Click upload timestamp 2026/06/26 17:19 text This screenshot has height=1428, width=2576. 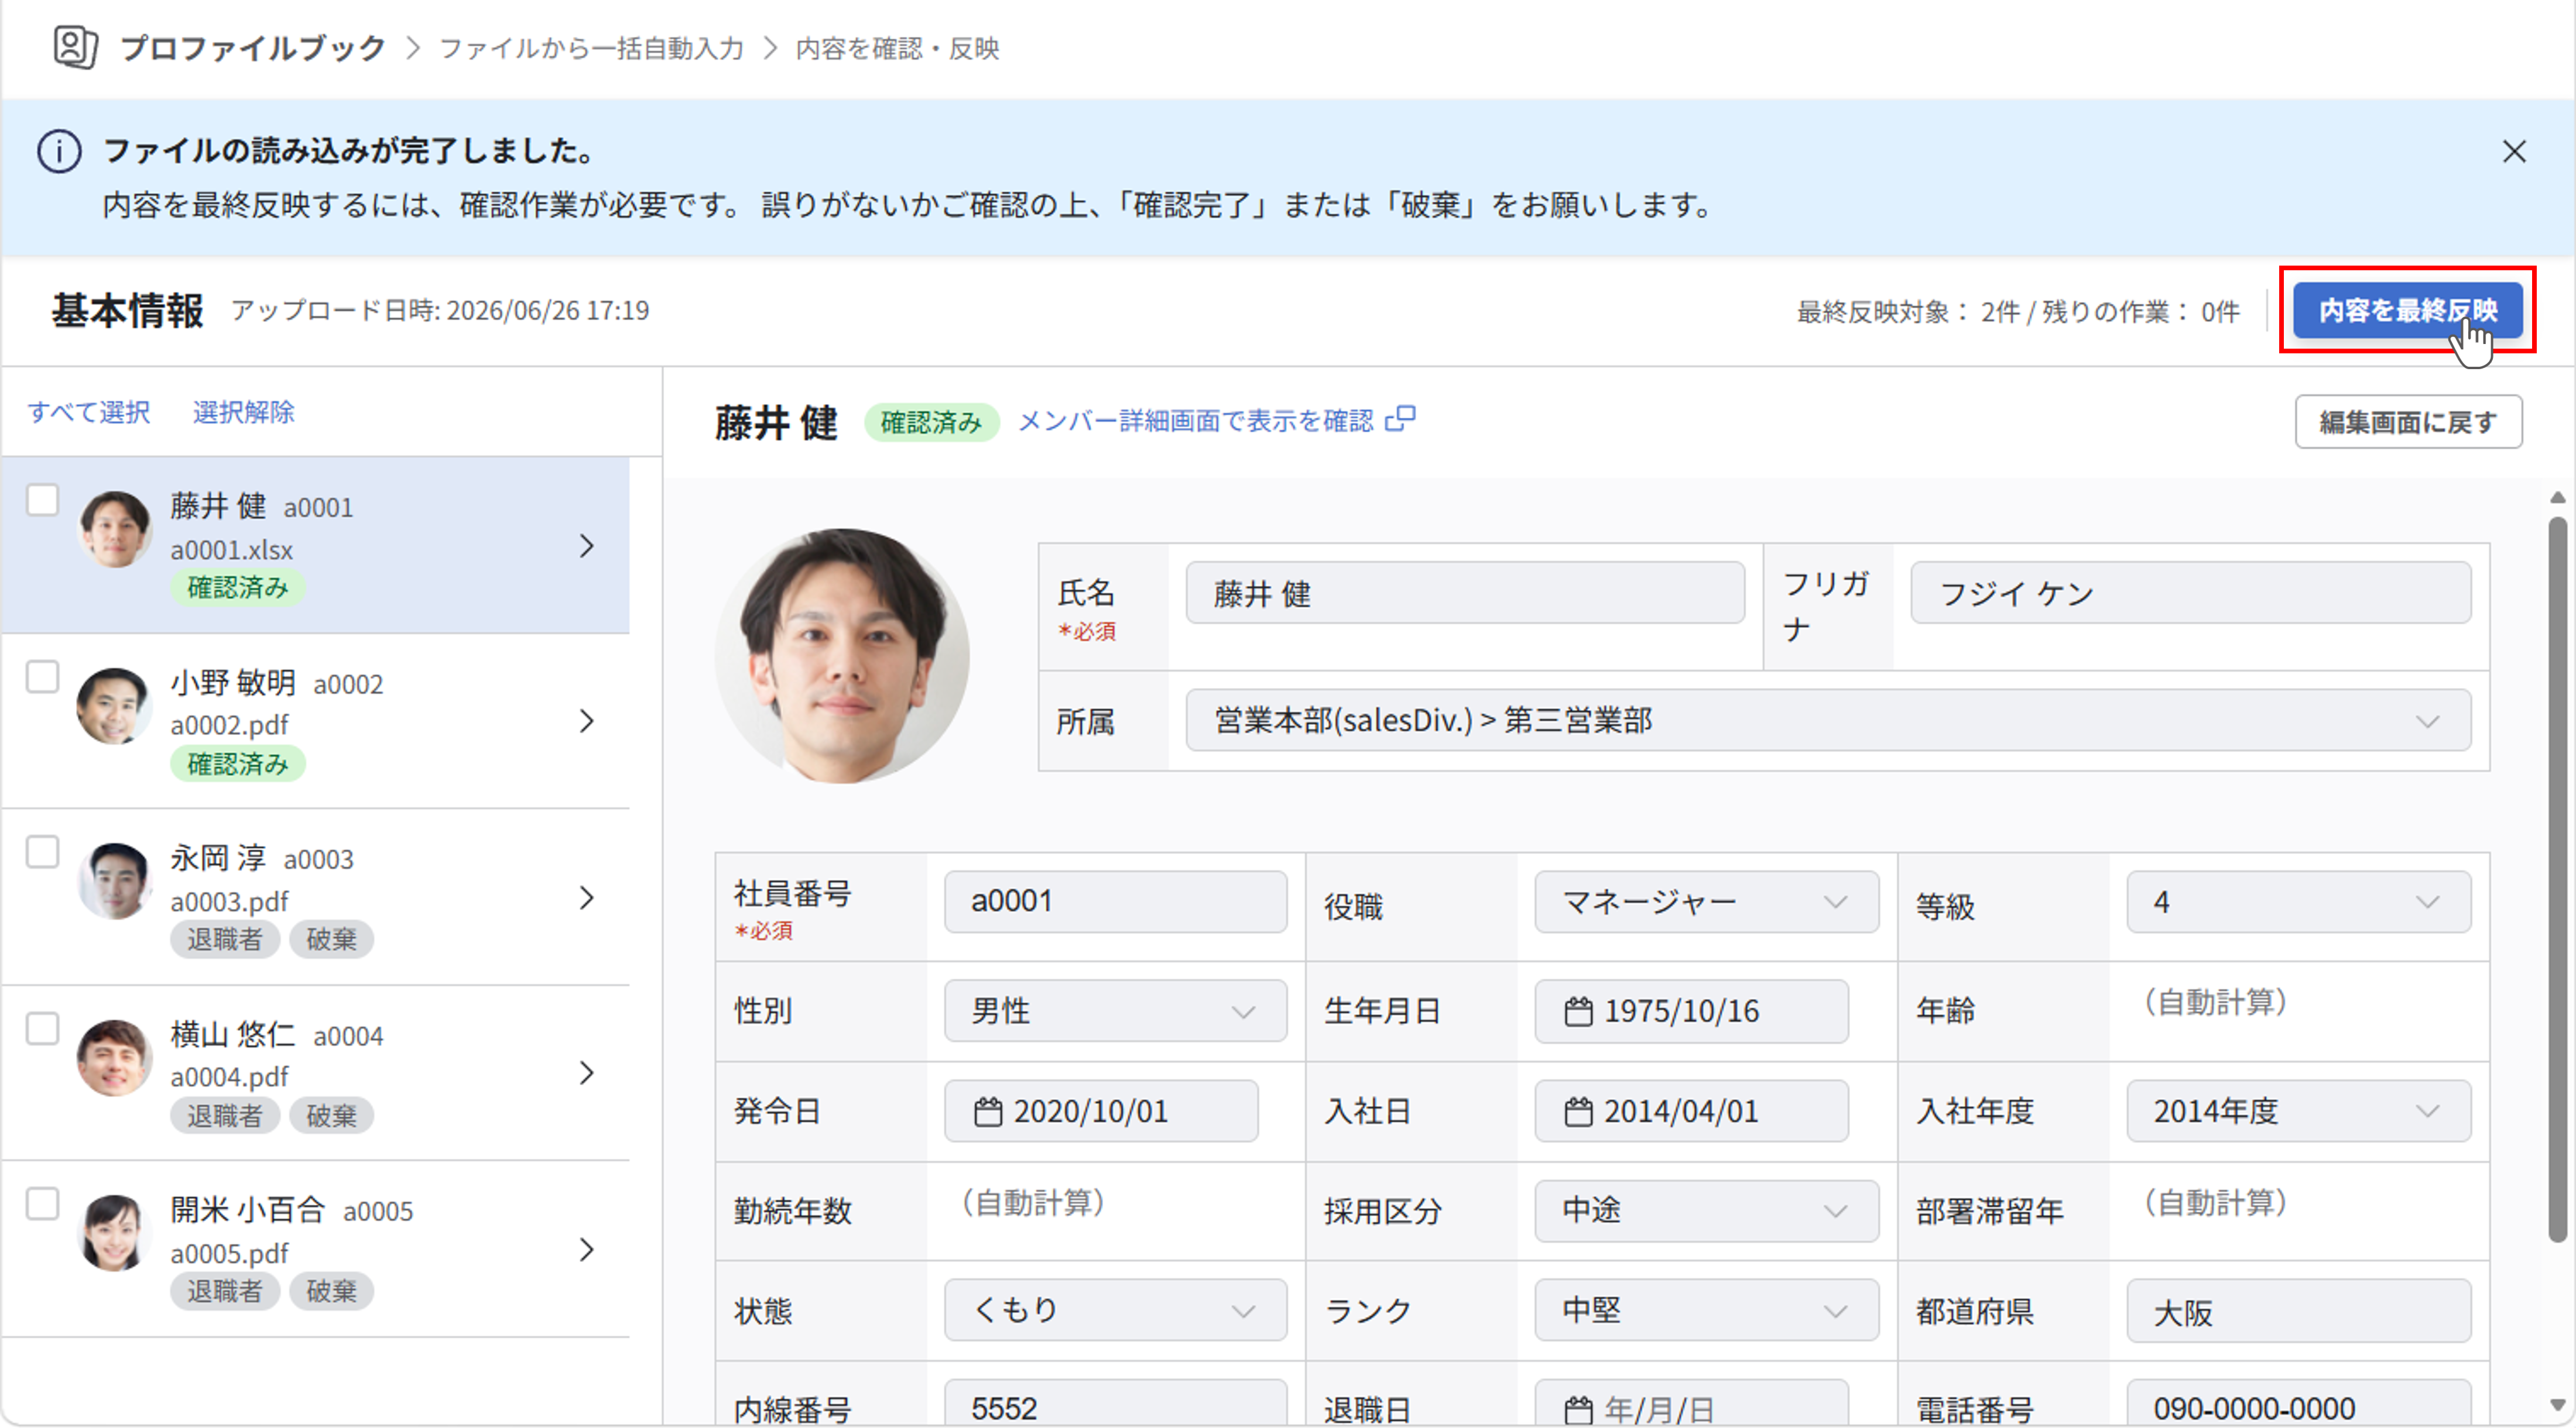click(547, 310)
